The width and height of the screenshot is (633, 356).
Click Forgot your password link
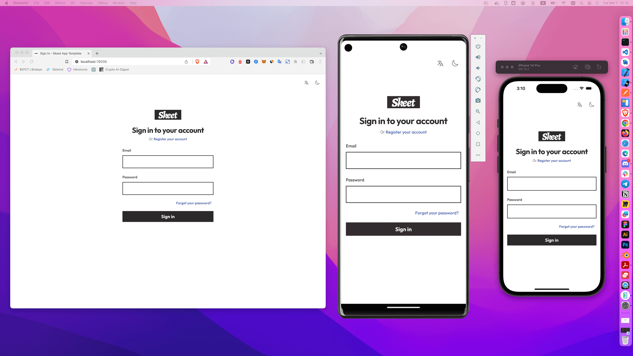click(194, 203)
